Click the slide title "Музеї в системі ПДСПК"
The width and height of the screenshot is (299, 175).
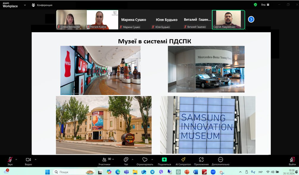[155, 41]
